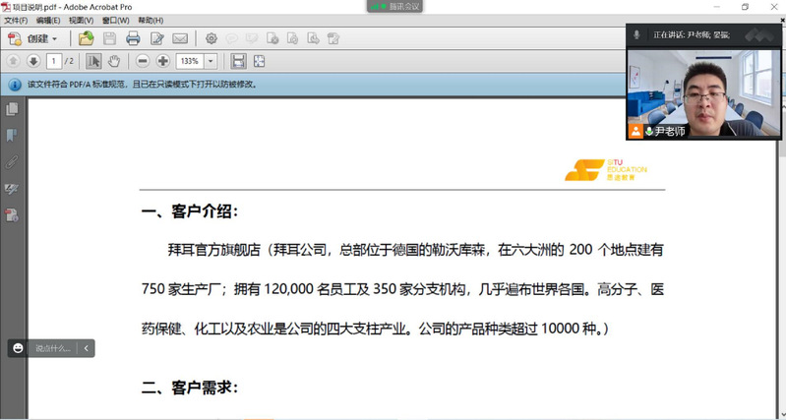Click the edit form fields icon
786x420 pixels.
tap(333, 38)
